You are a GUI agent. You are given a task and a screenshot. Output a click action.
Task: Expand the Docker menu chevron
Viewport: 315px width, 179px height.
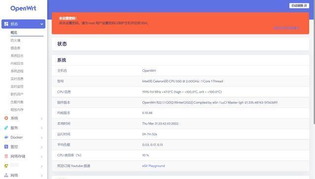41,138
